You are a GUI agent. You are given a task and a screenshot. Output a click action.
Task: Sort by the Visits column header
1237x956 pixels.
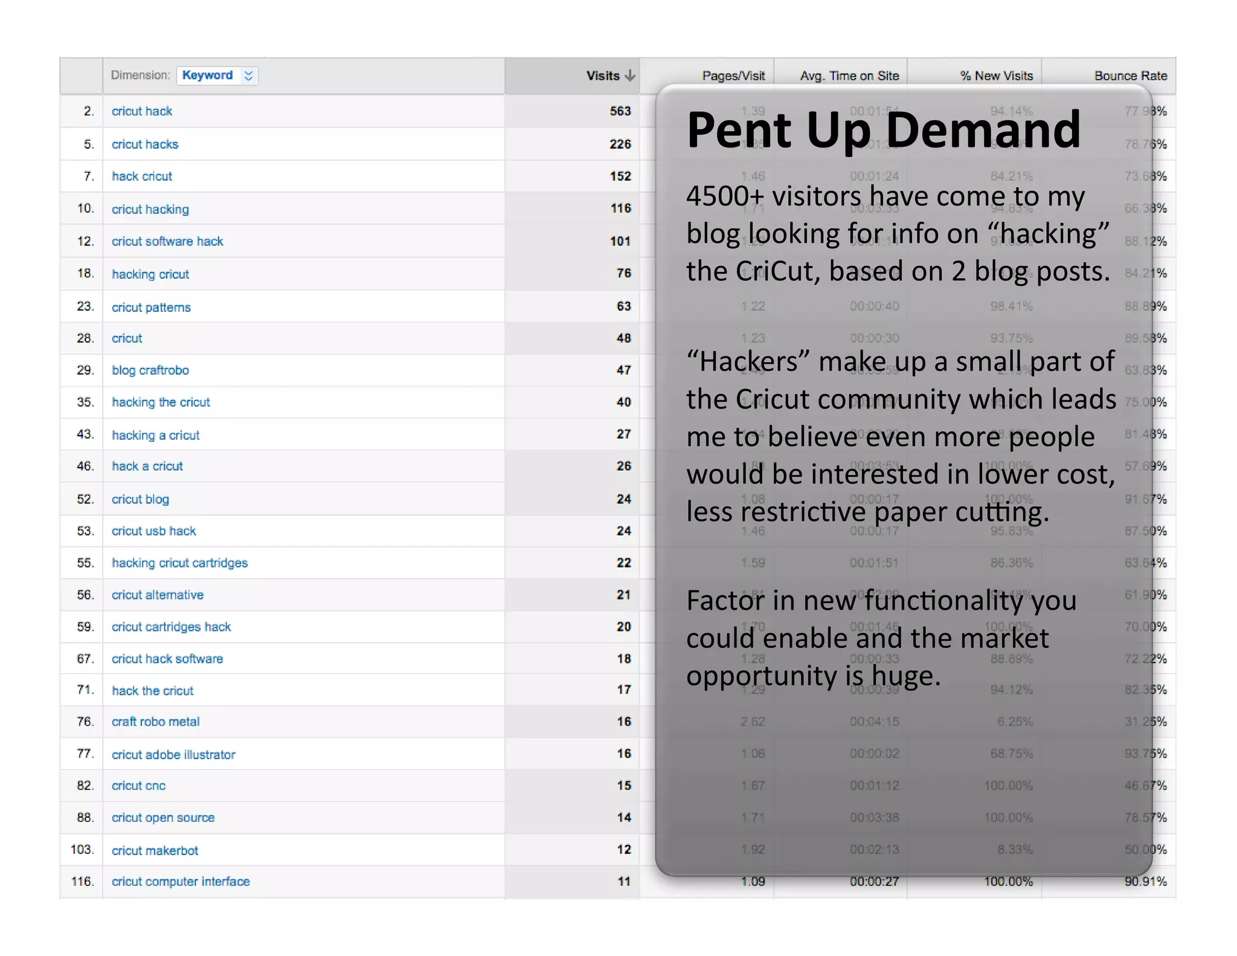point(603,76)
